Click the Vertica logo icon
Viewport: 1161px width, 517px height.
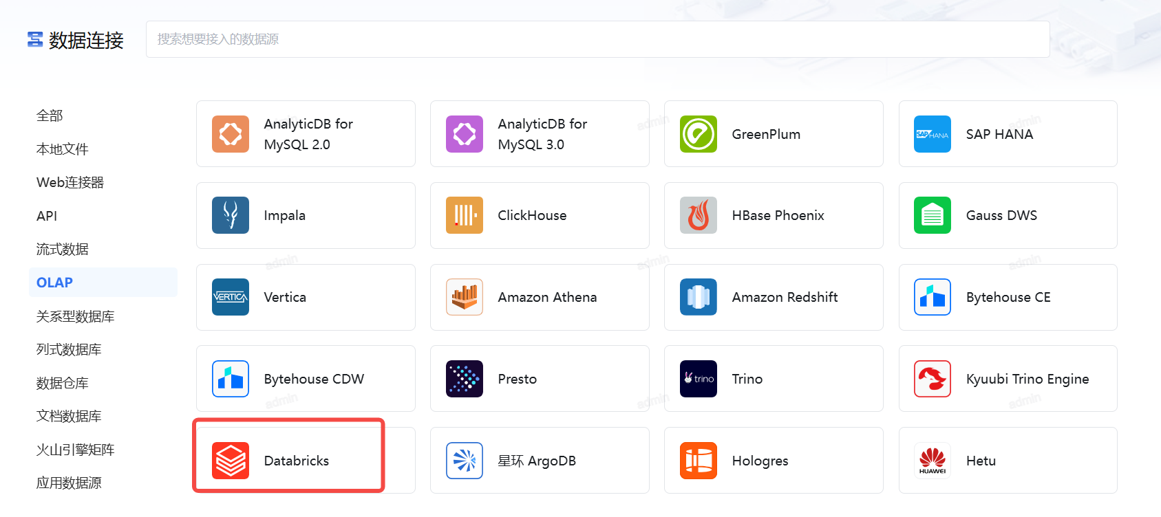[x=231, y=297]
